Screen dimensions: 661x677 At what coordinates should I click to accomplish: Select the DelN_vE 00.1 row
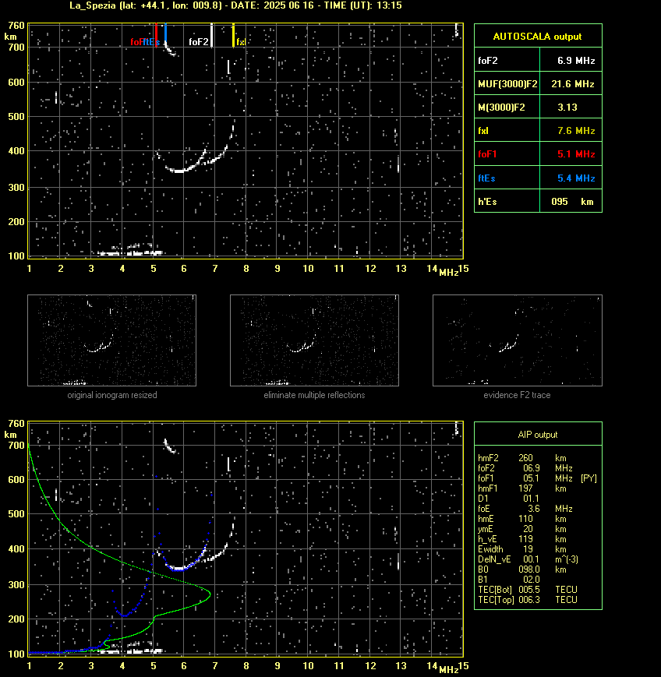528,559
